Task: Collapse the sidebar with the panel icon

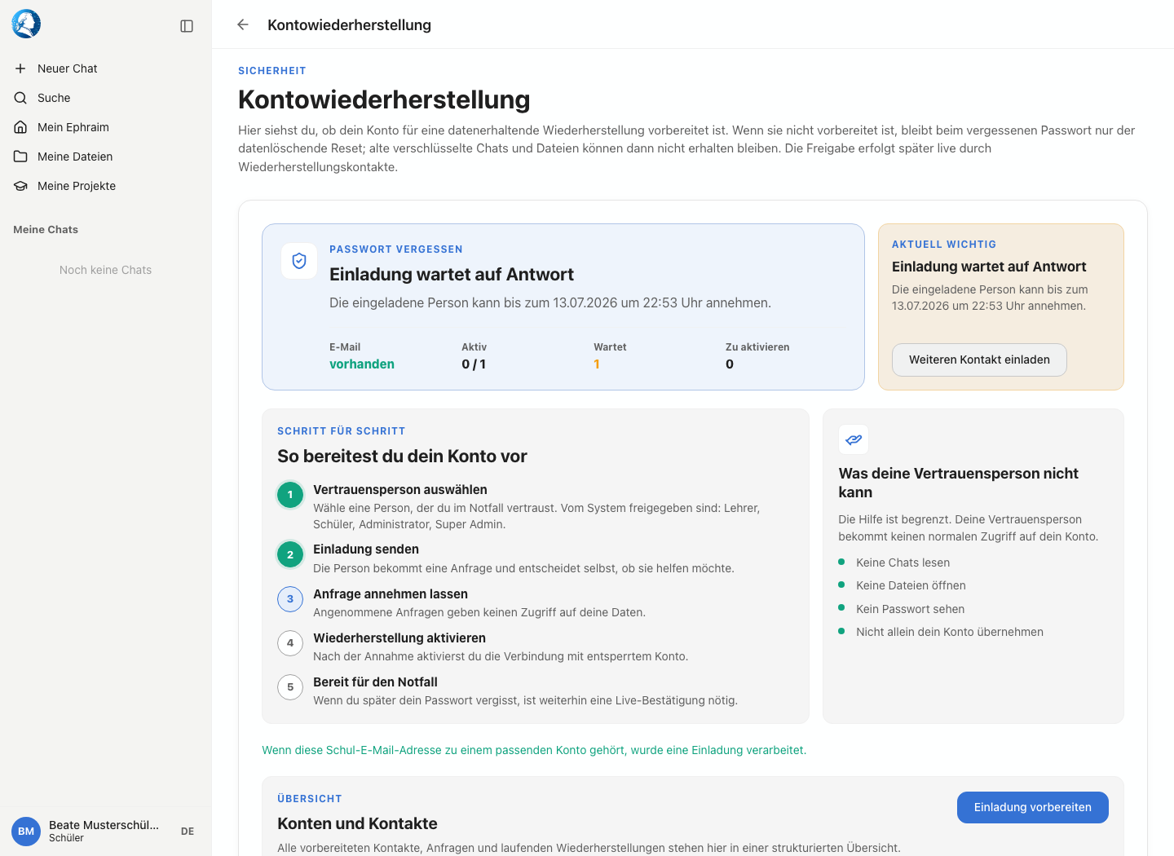Action: [187, 26]
